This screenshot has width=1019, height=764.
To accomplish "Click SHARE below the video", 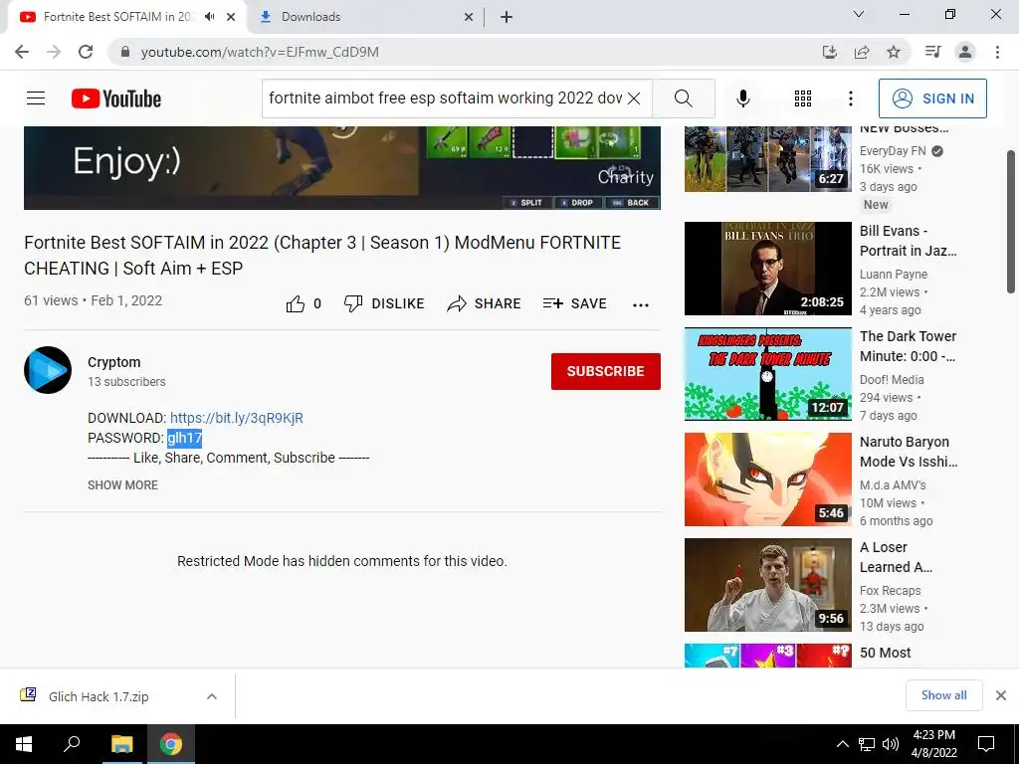I will 485,303.
